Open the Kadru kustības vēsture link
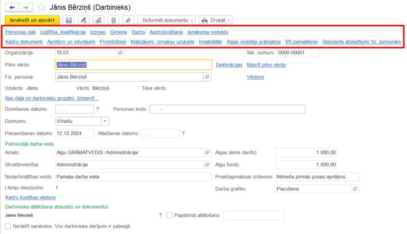Viewport: 407px width, 234px height. 31,197
